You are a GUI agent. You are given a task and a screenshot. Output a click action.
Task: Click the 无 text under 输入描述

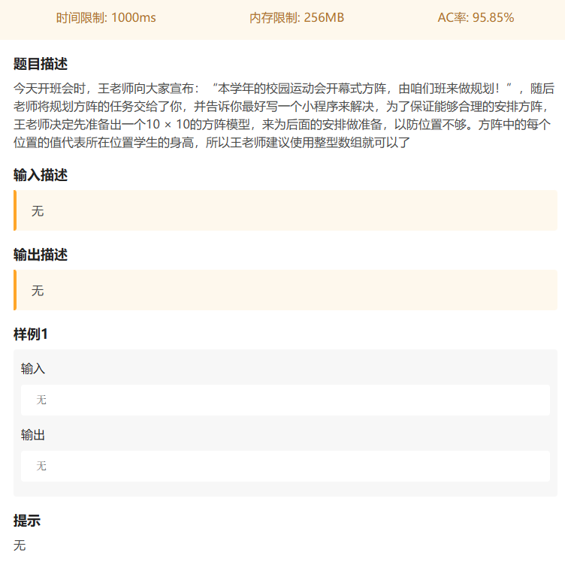38,211
